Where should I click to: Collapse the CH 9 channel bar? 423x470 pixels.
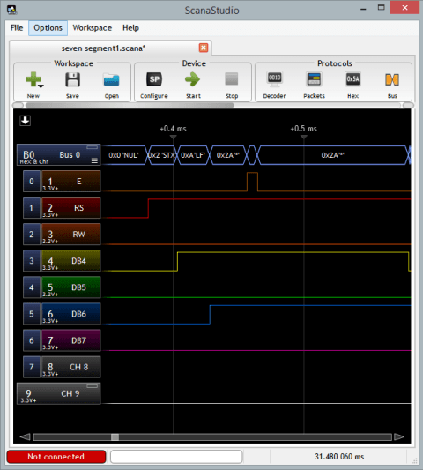[x=93, y=386]
